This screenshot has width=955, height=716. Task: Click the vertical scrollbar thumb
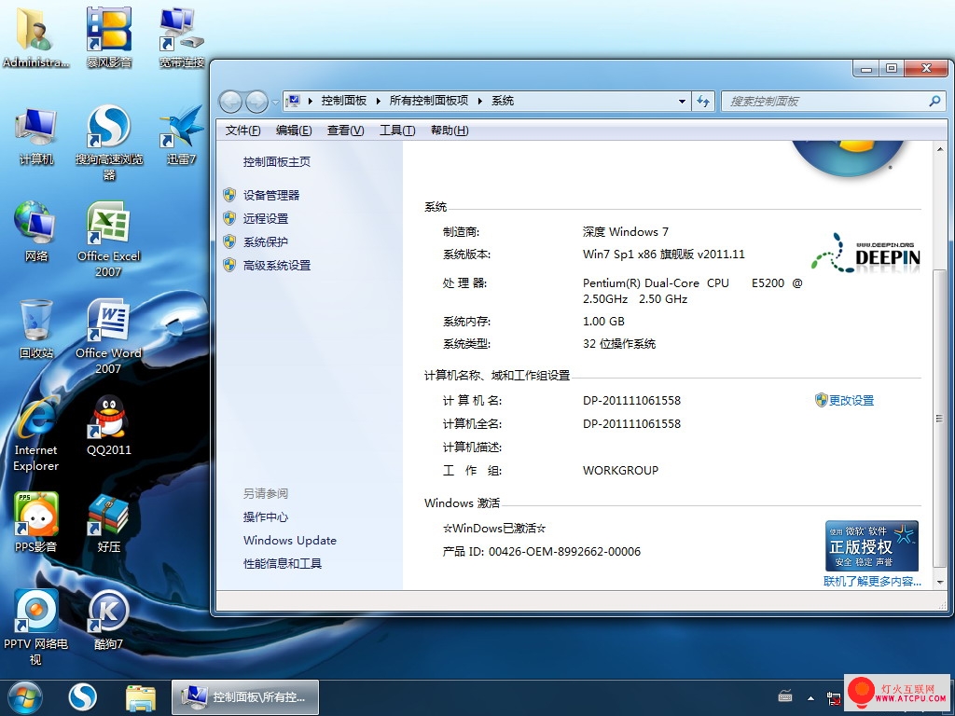click(x=939, y=419)
